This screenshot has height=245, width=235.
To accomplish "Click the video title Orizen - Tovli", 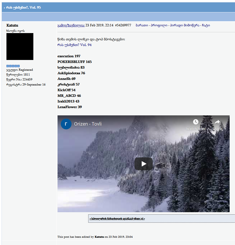I will [x=88, y=124].
